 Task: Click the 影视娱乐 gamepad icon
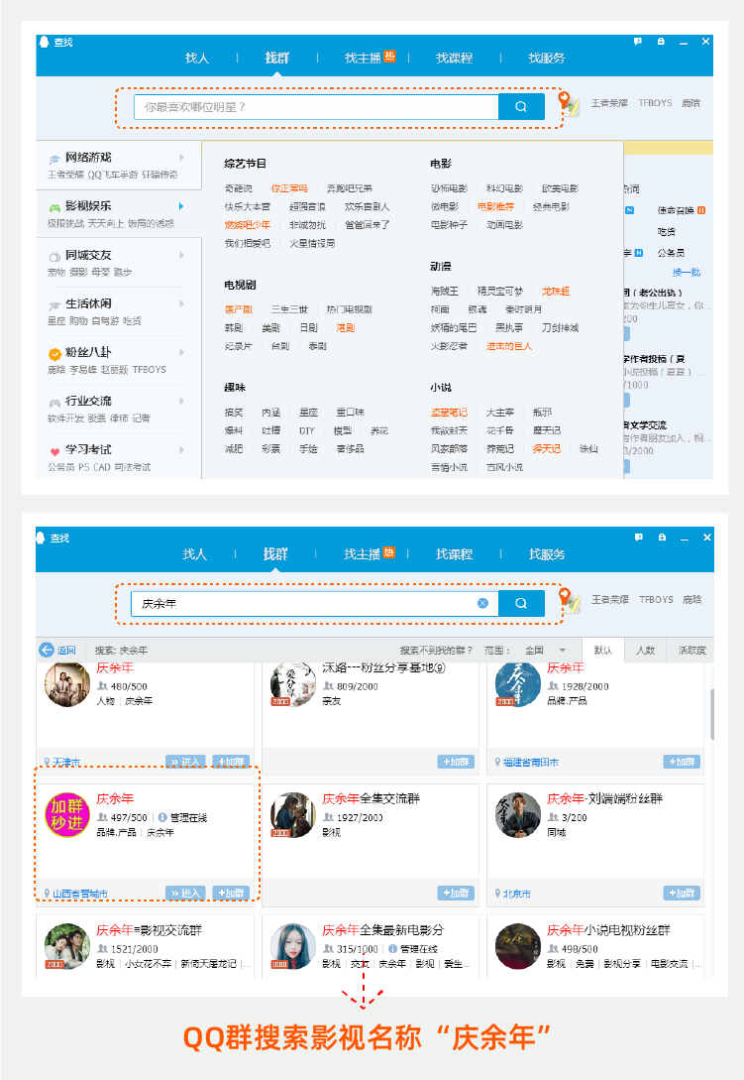[x=54, y=207]
